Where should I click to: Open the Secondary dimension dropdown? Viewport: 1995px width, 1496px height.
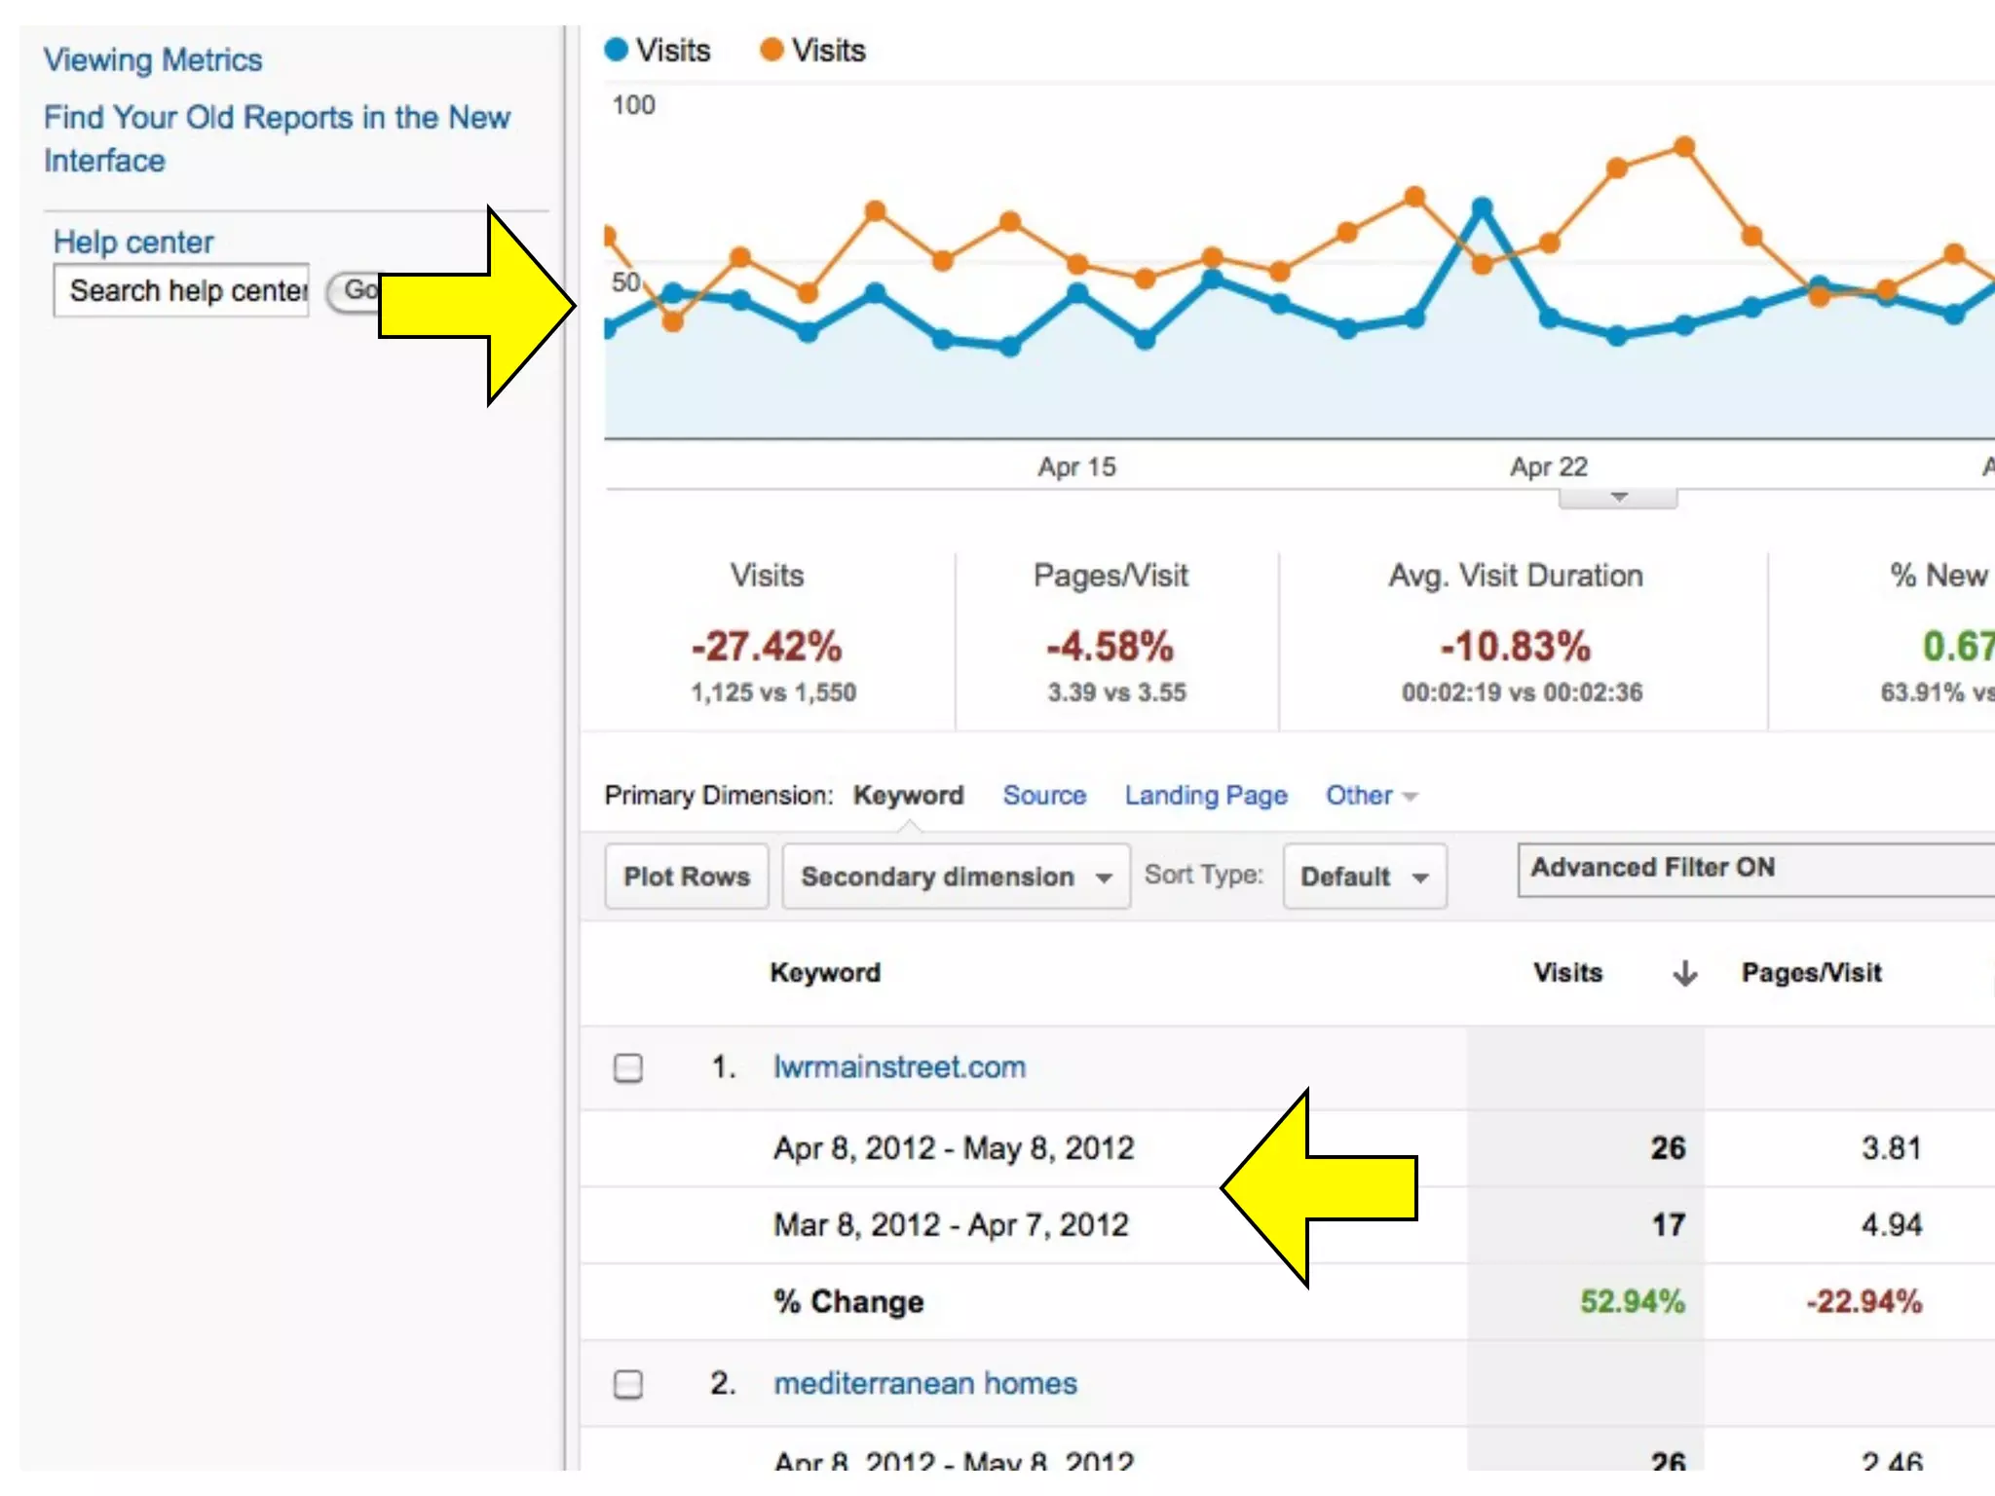coord(956,877)
